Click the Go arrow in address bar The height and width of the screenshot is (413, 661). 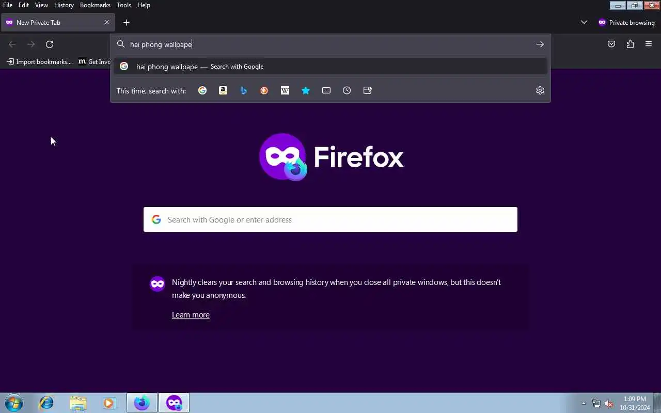540,44
